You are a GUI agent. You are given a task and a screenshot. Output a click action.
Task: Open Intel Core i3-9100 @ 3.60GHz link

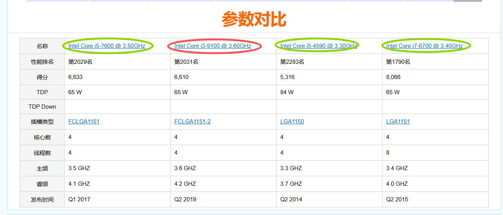[x=213, y=46]
